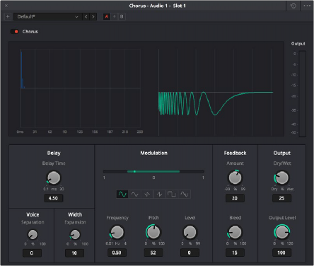Click the Bleed value field 15
The image size is (314, 266).
(x=235, y=253)
